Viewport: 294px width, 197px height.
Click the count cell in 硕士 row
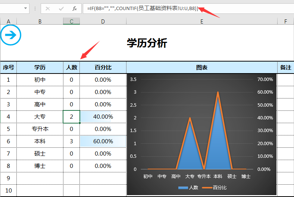tap(71, 154)
